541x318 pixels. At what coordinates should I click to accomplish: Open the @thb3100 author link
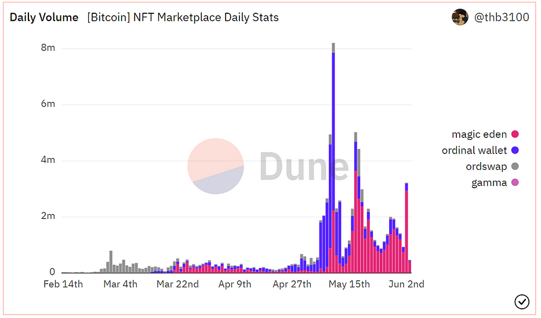502,17
